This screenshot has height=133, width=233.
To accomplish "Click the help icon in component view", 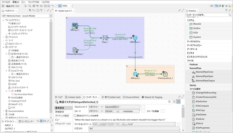I will point(169,102).
